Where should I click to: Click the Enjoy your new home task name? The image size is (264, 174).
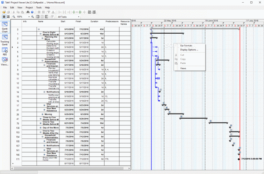50,159
